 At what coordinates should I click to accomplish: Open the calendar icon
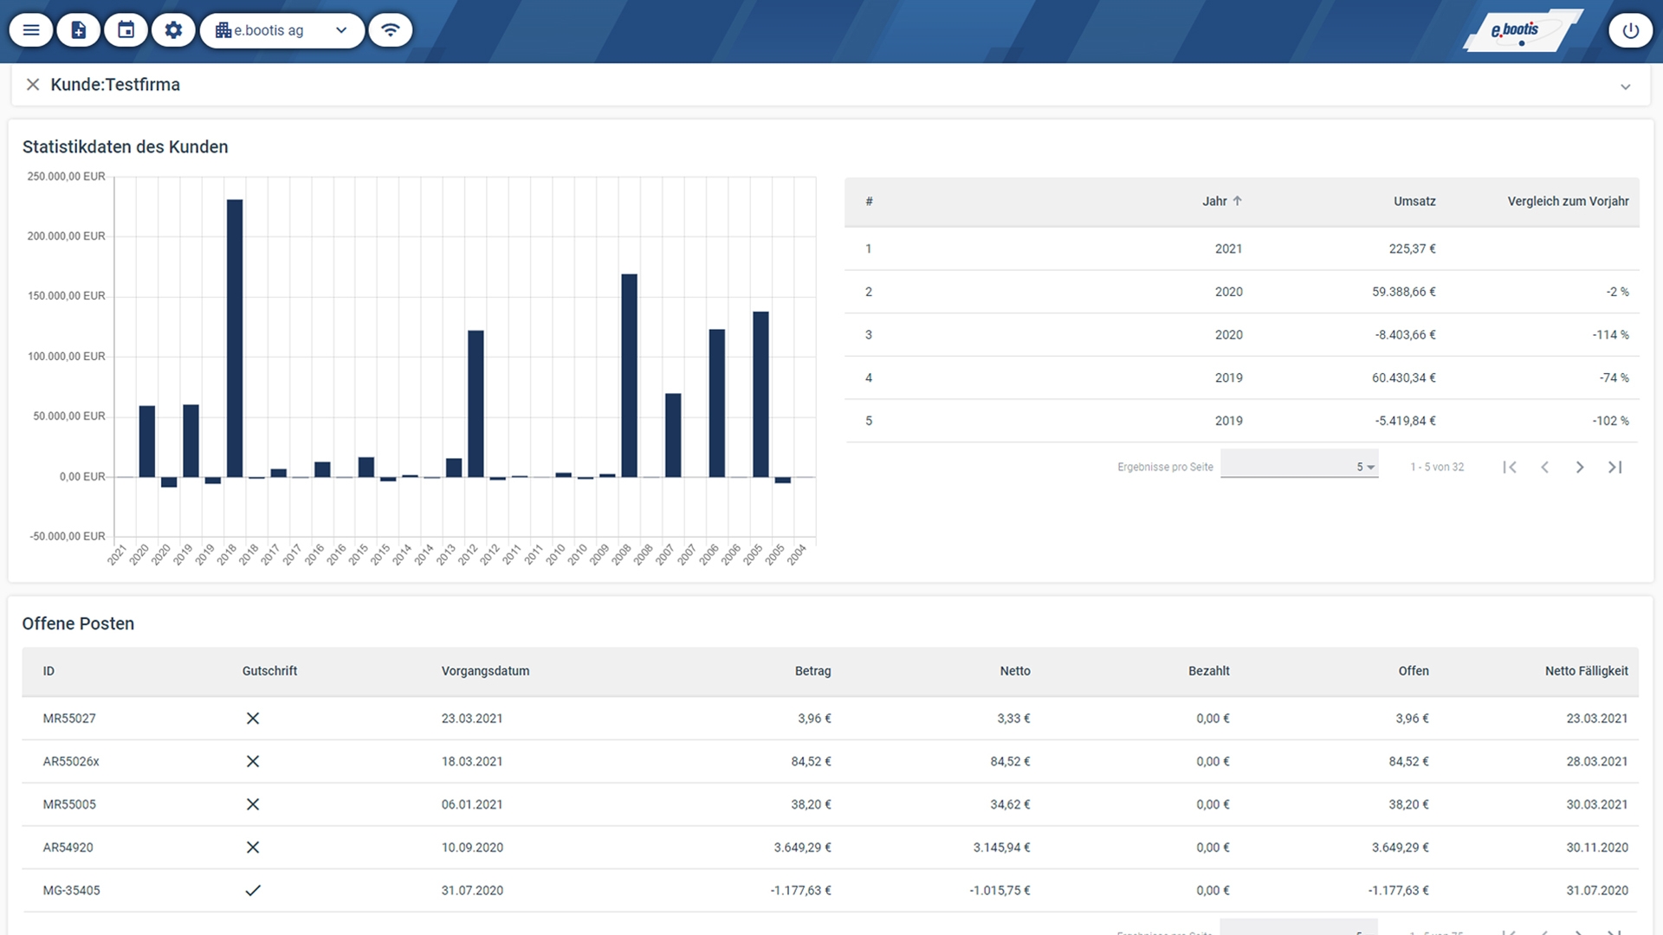(x=126, y=30)
